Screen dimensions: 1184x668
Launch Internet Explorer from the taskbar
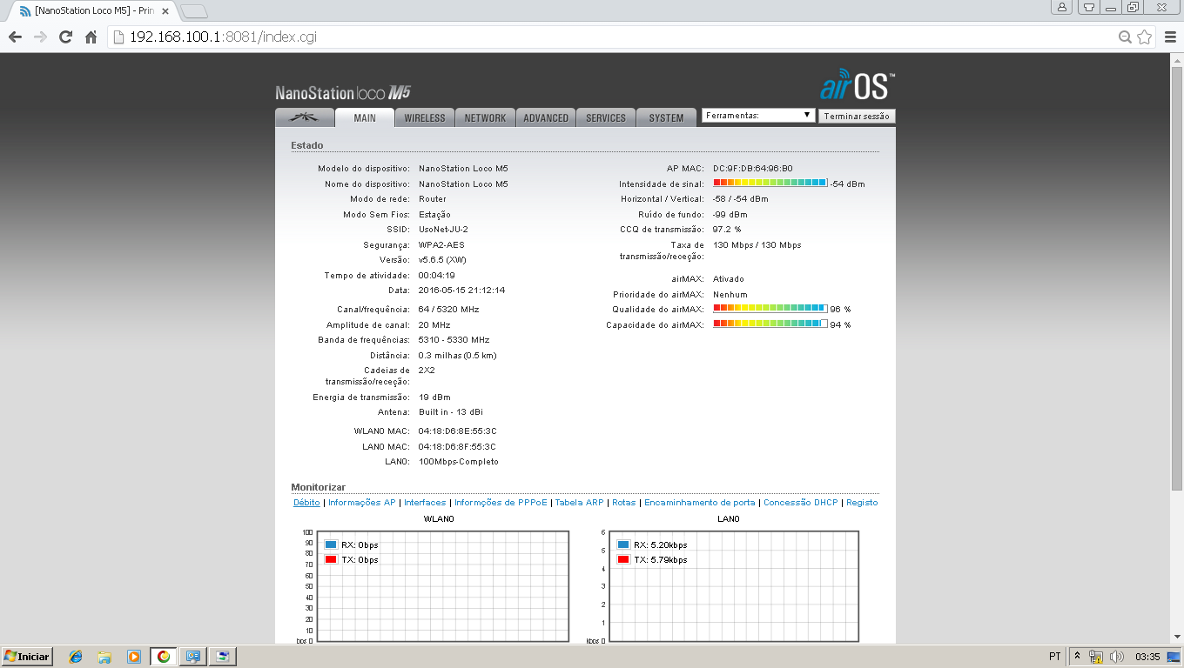[76, 657]
